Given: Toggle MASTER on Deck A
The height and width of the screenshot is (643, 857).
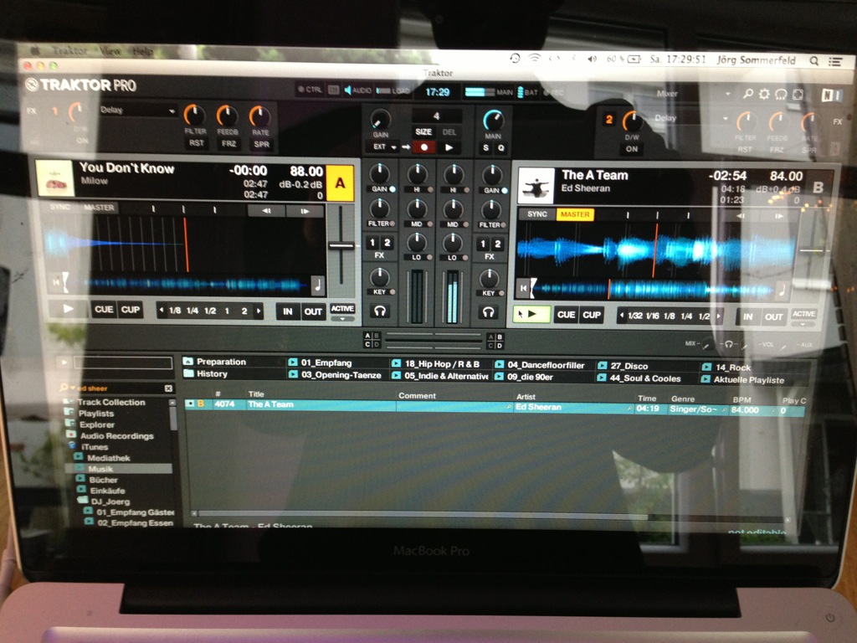Looking at the screenshot, I should (x=99, y=208).
